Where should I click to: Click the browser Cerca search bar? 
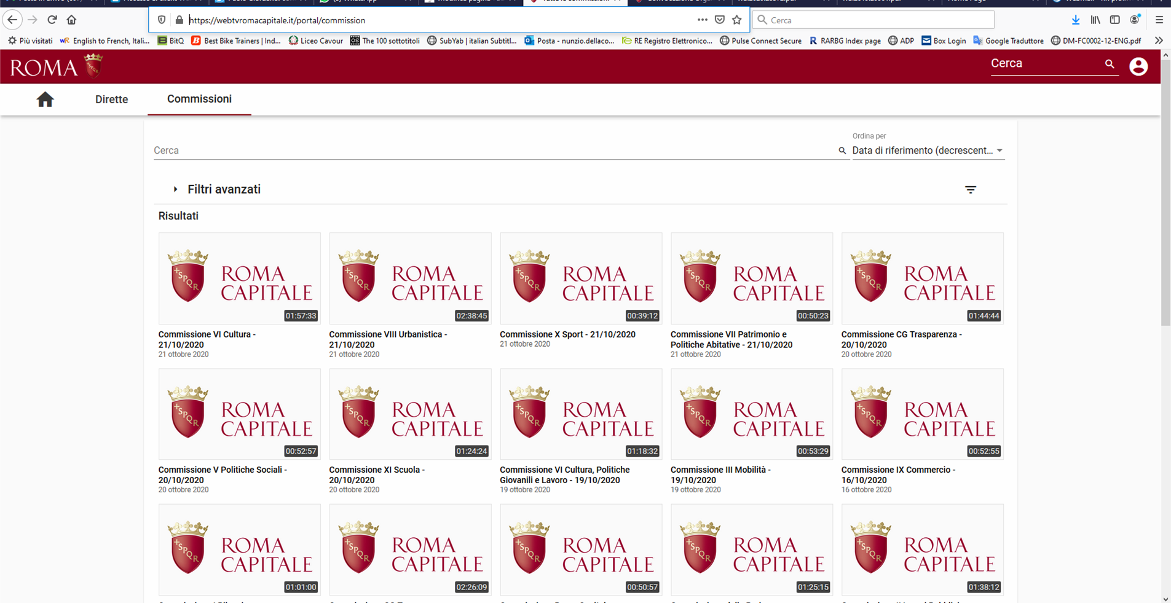coord(873,20)
